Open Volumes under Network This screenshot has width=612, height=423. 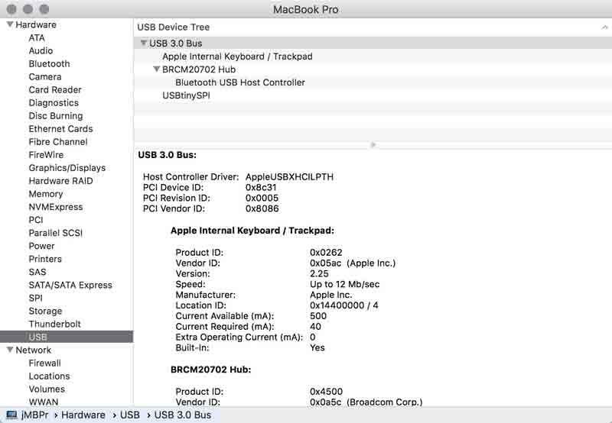click(47, 389)
